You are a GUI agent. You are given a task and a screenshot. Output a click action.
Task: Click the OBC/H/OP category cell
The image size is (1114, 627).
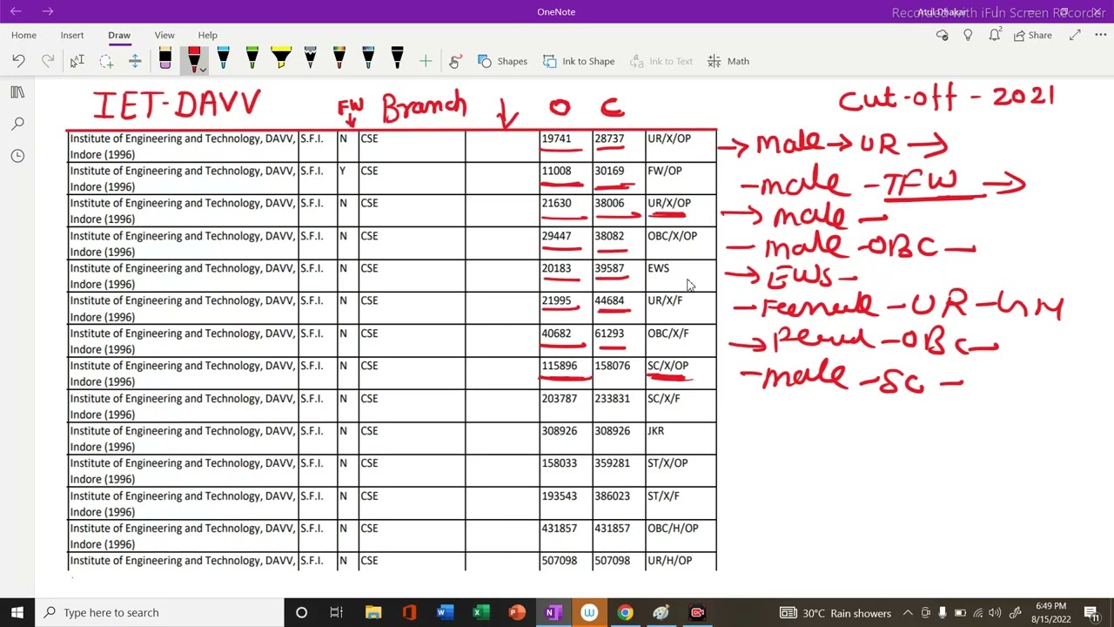(681, 536)
